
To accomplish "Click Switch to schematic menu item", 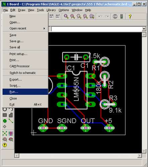I will (x=25, y=73).
